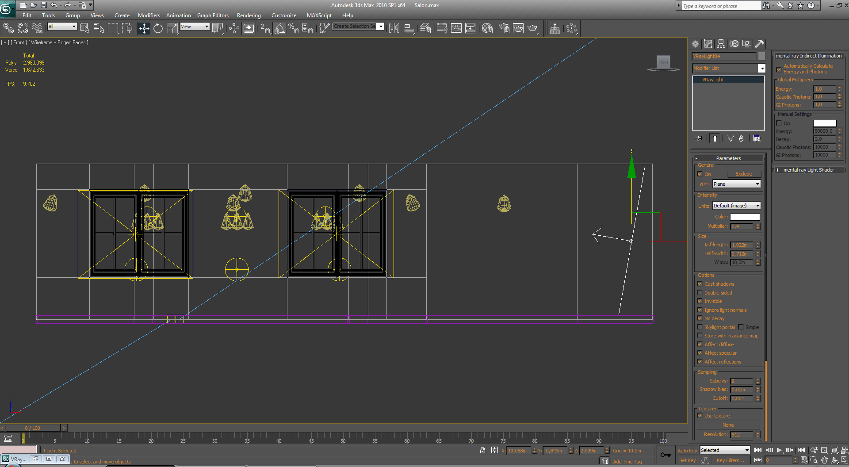Viewport: 849px width, 467px height.
Task: Toggle No decay checkbox
Action: pyautogui.click(x=700, y=318)
